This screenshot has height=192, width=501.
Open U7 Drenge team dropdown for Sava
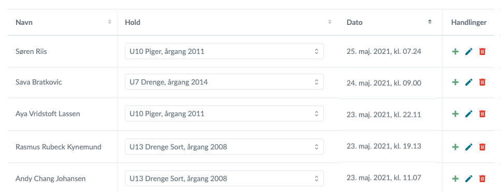224,82
